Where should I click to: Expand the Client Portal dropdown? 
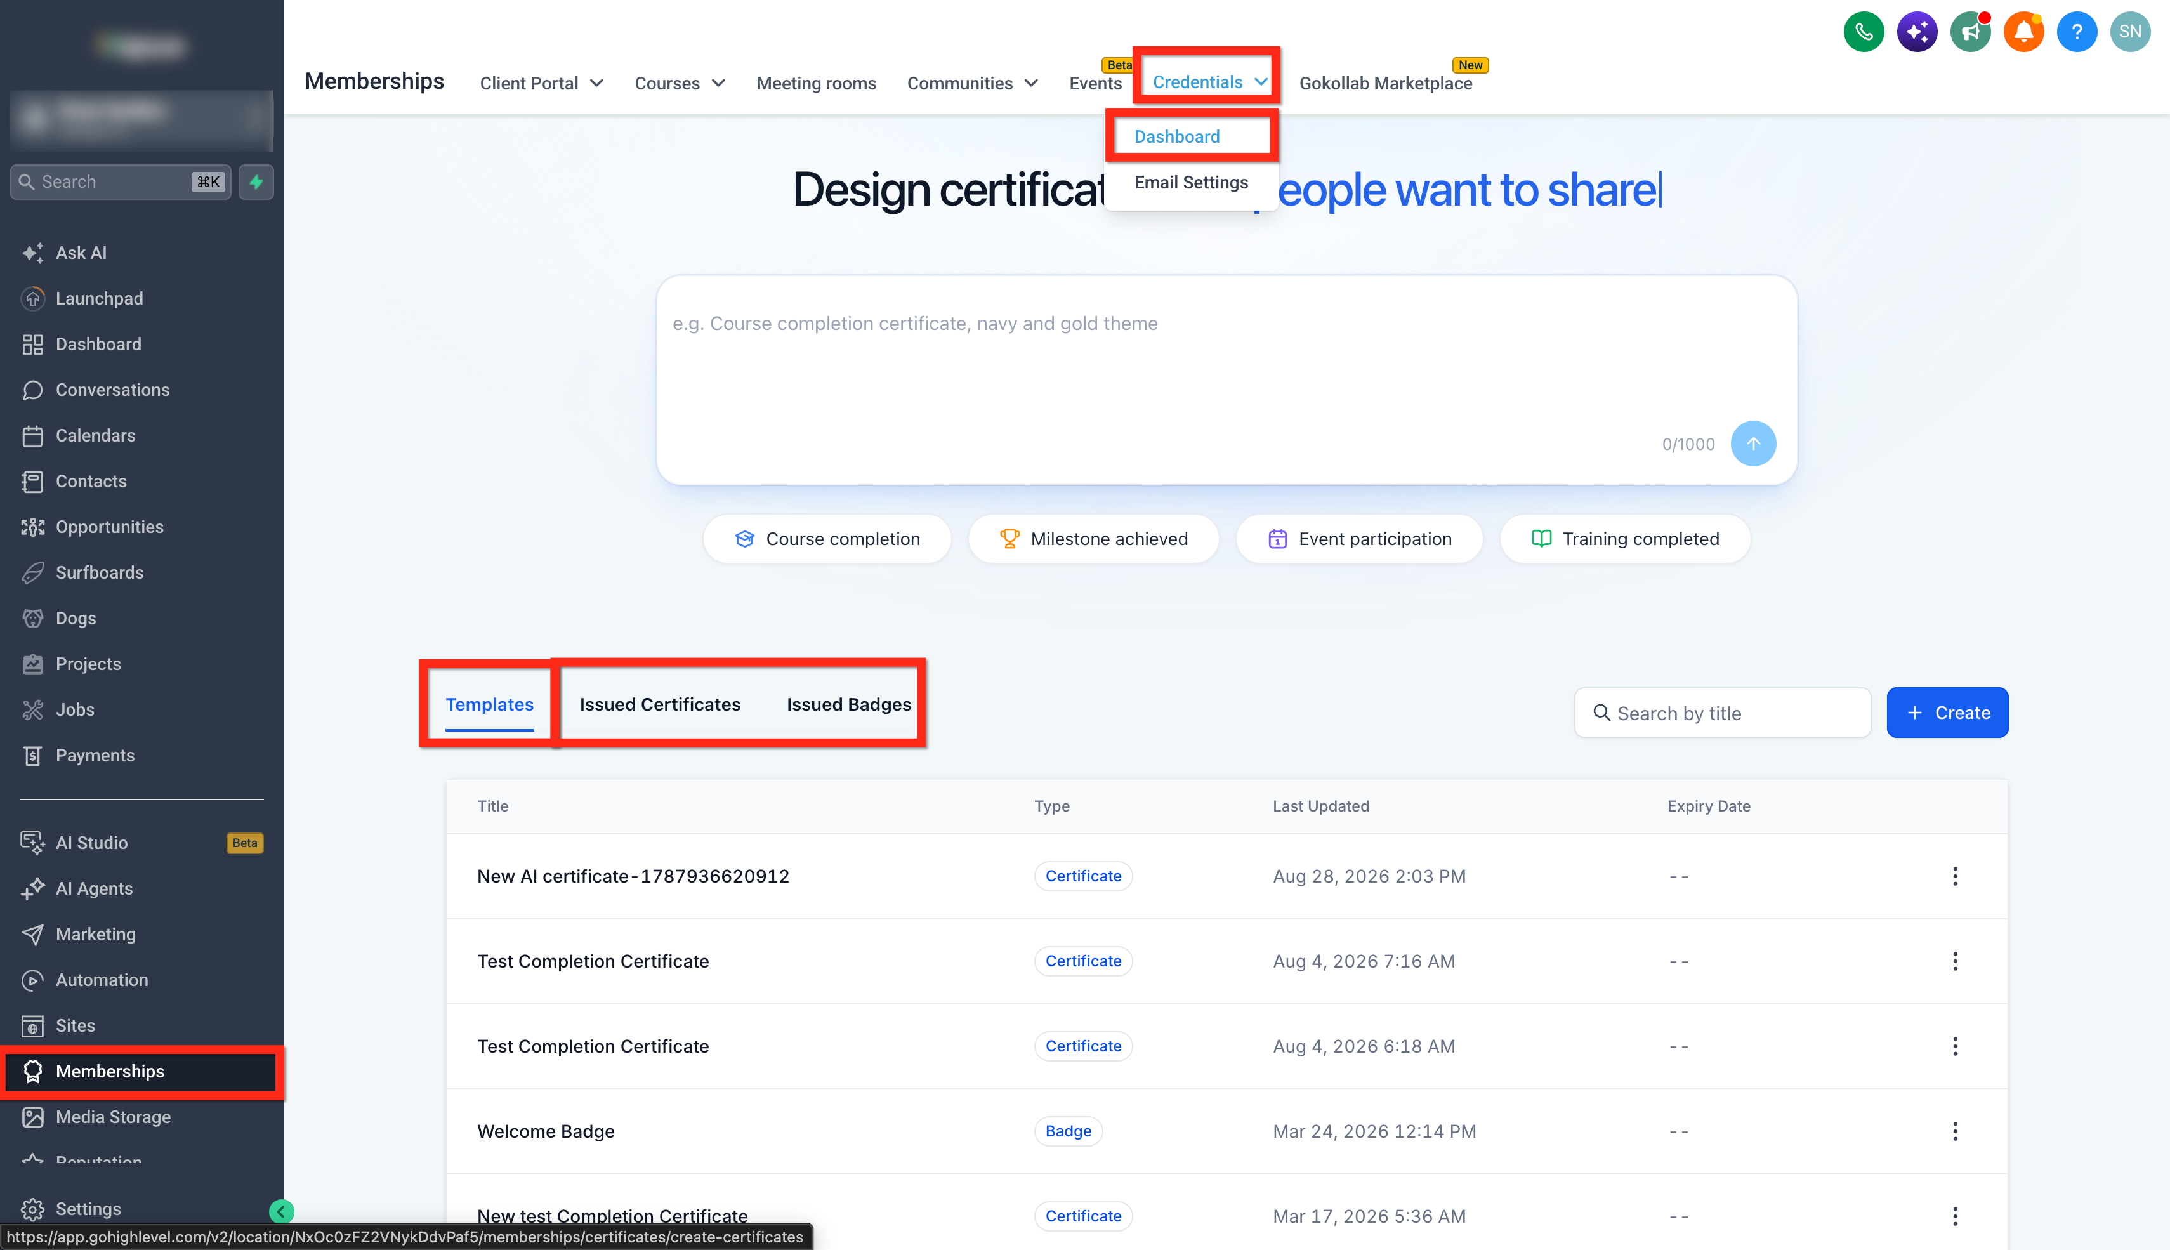tap(542, 83)
